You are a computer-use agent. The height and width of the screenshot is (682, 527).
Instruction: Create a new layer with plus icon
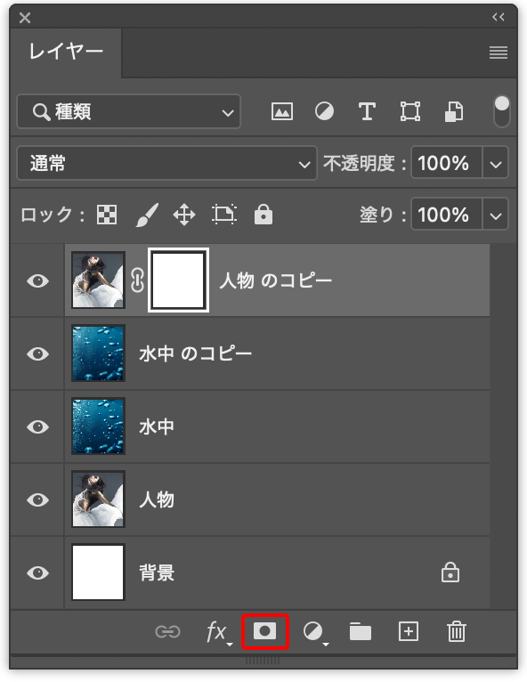409,631
